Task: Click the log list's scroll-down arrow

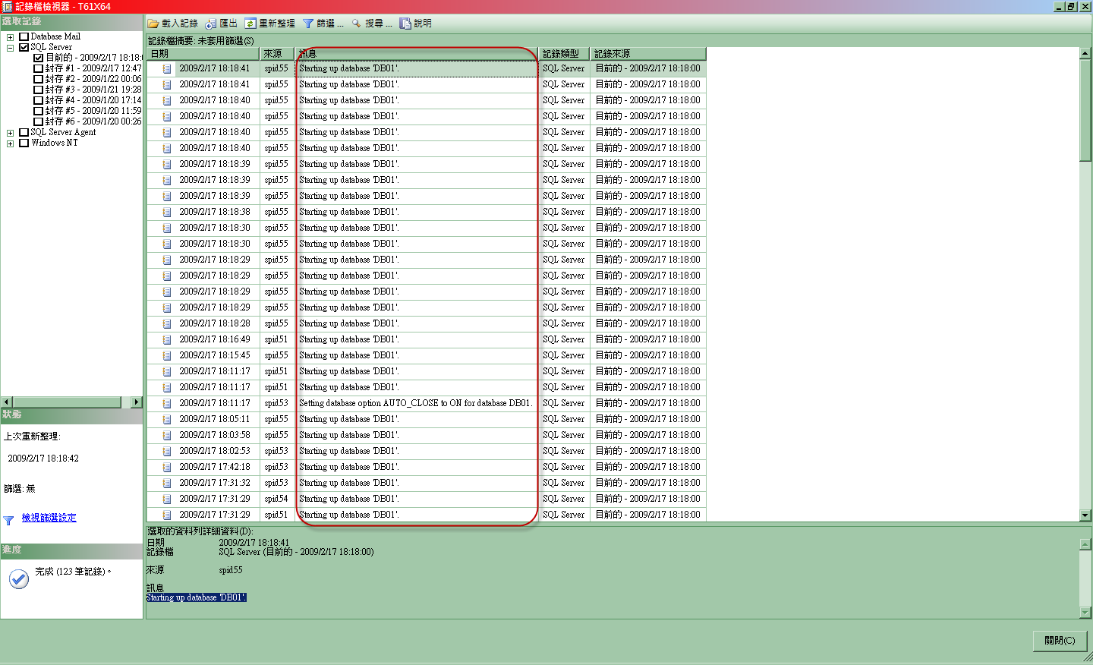Action: pos(1086,515)
